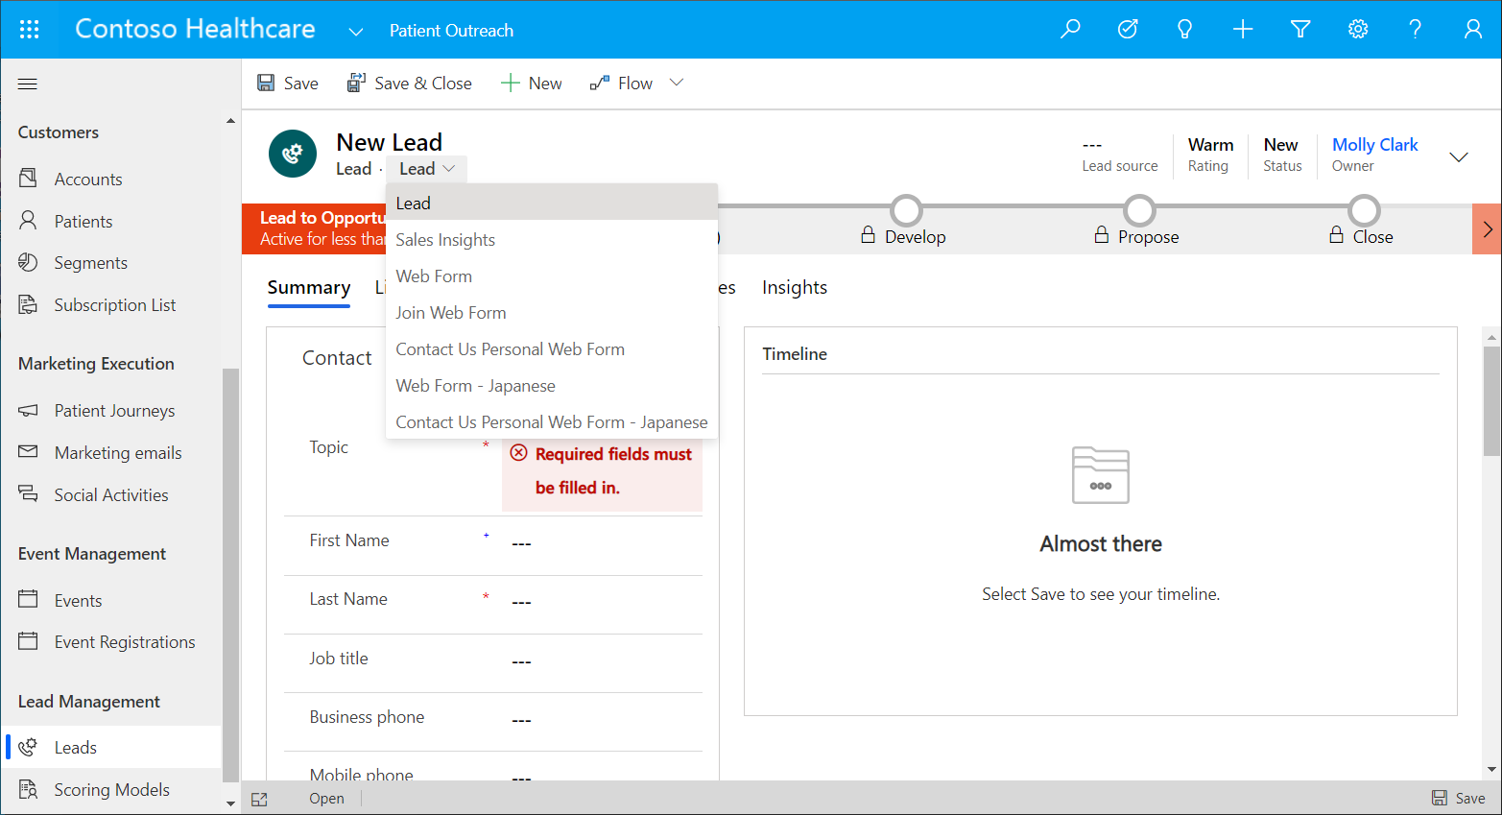Click the Patient Journeys icon
The height and width of the screenshot is (815, 1502).
click(29, 410)
